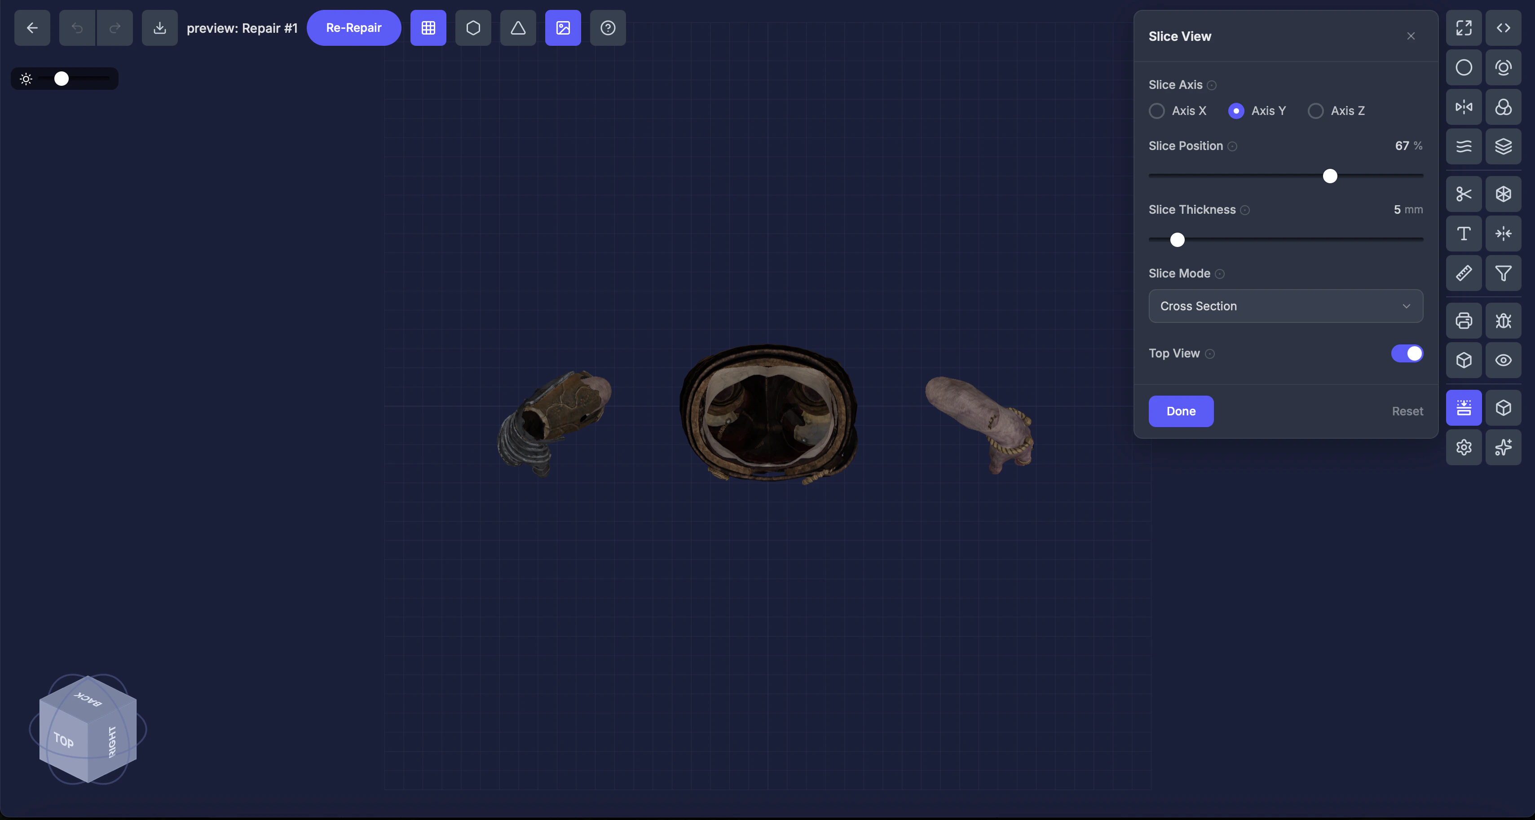
Task: Click the download export icon
Action: [160, 28]
